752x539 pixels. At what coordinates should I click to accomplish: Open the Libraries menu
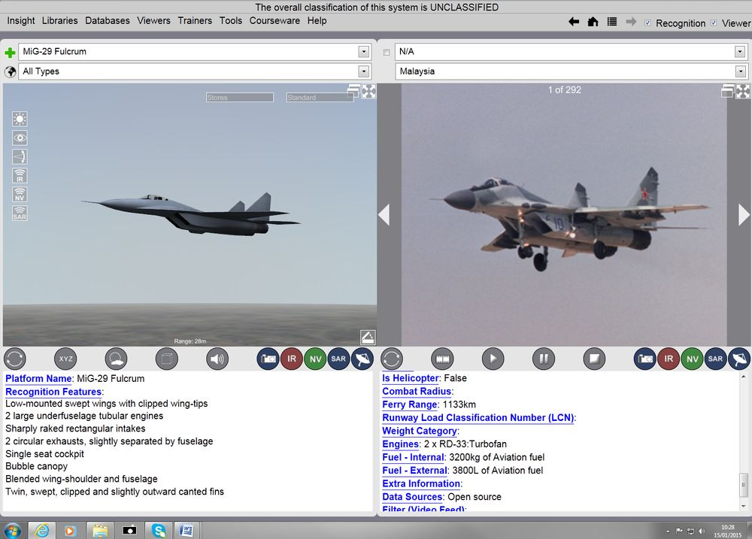tap(59, 20)
